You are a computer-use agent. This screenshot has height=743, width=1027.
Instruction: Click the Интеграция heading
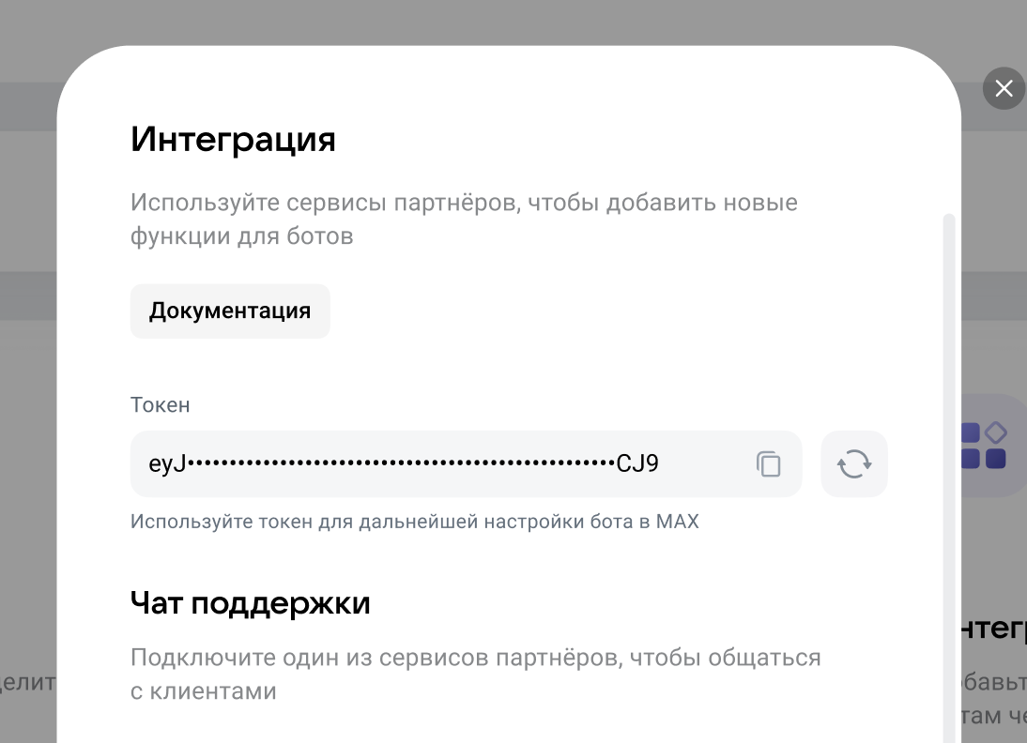(233, 139)
